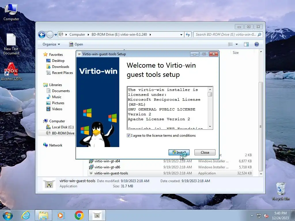Click the Explorer Back navigation button
This screenshot has width=295, height=221.
42,35
